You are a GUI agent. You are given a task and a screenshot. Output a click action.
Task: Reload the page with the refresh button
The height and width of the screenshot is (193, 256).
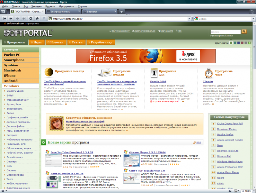tap(31, 19)
